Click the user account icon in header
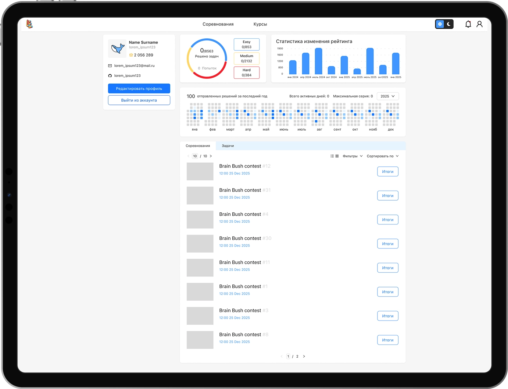508x389 pixels. point(479,24)
